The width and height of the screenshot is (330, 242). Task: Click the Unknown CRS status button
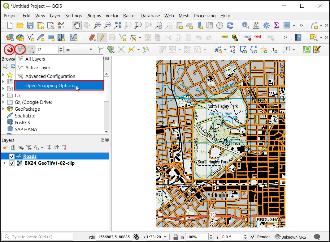[x=290, y=237]
